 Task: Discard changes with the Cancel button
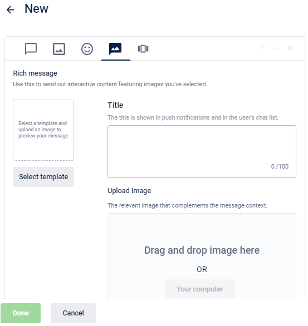point(74,313)
